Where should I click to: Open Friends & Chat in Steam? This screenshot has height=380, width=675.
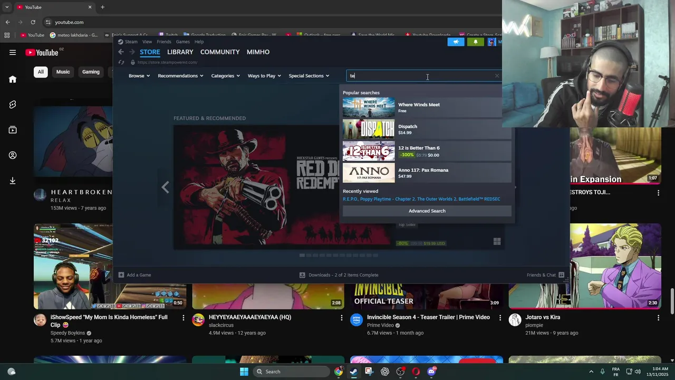point(545,275)
